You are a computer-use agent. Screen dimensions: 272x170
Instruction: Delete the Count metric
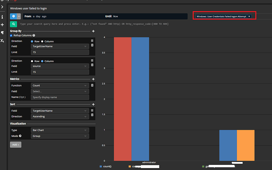click(92, 85)
